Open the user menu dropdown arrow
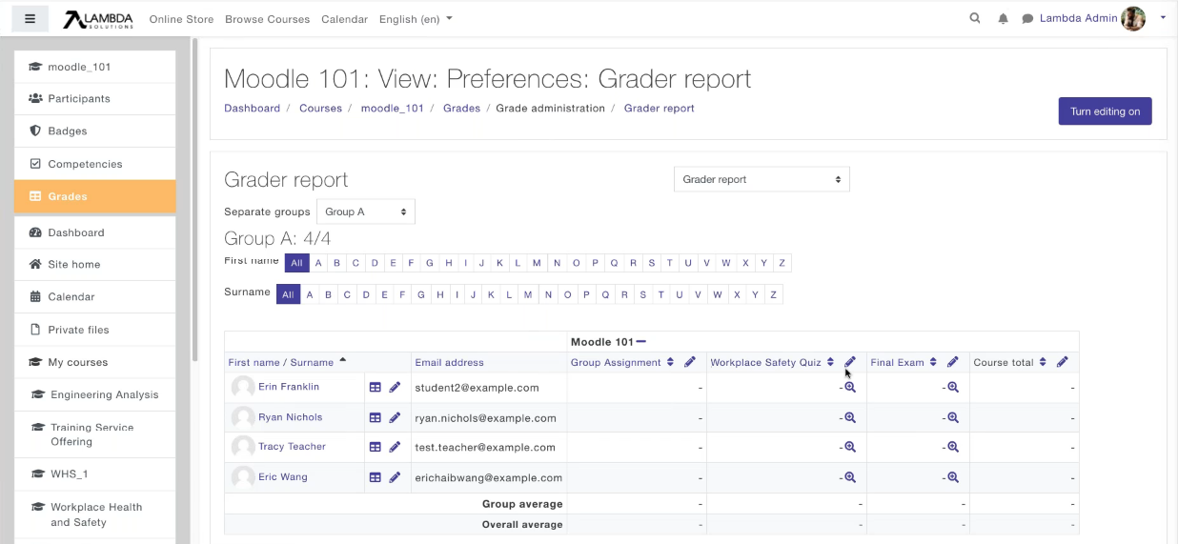This screenshot has height=544, width=1178. [1163, 18]
